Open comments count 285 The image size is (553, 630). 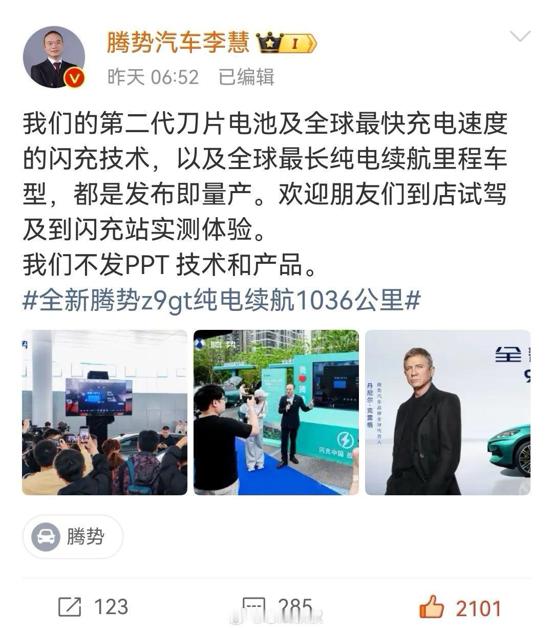pos(295,607)
